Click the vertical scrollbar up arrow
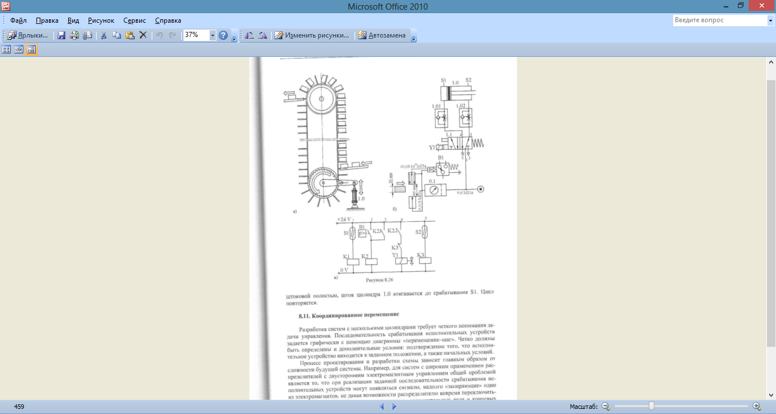Screen dimensions: 776x414 pos(771,61)
